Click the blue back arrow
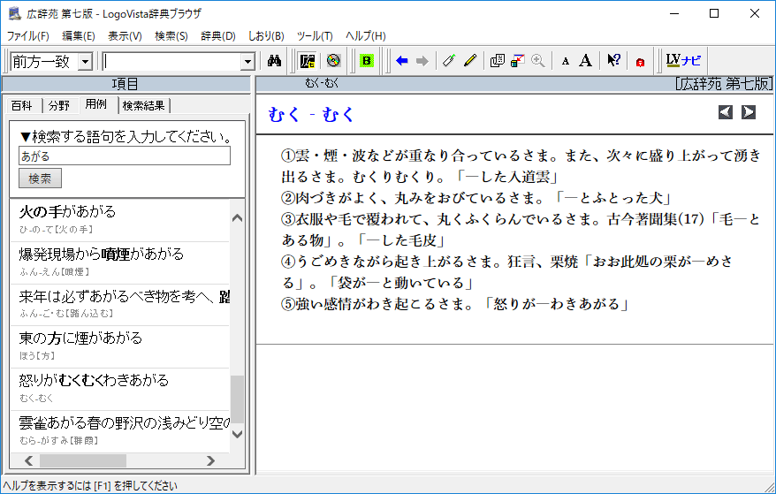The image size is (776, 494). point(402,61)
